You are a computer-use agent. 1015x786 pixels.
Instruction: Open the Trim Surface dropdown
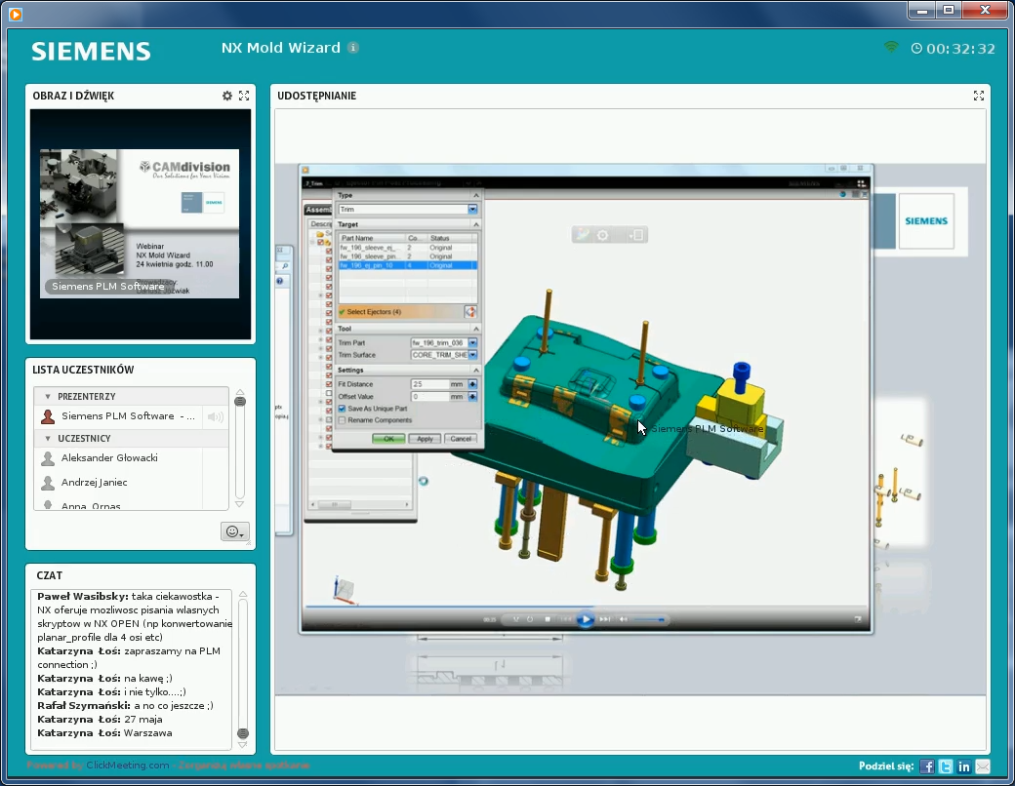(x=472, y=355)
